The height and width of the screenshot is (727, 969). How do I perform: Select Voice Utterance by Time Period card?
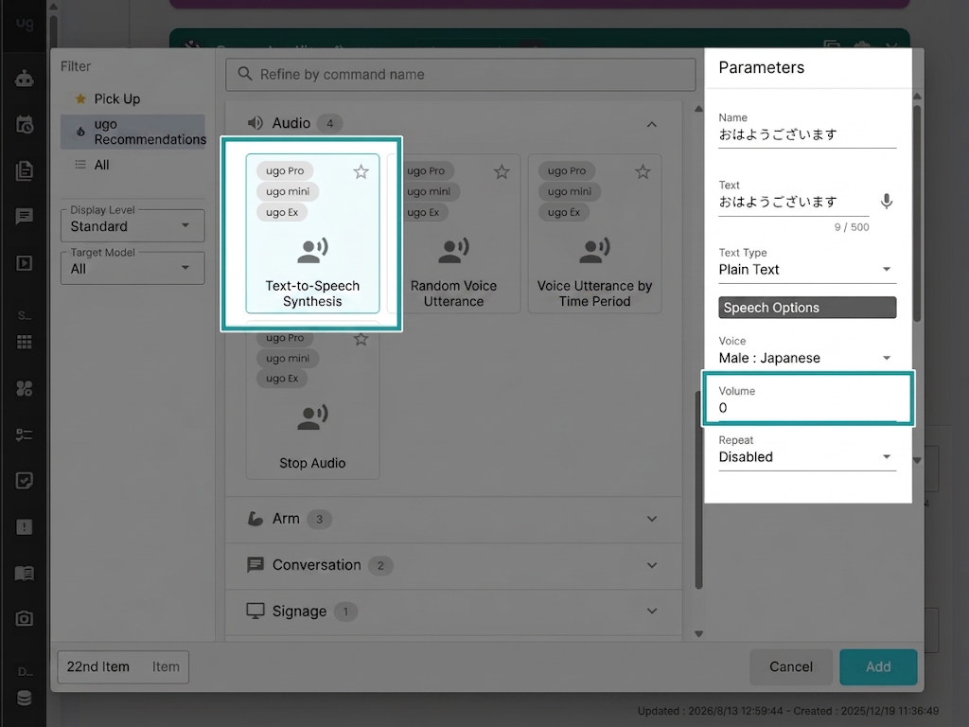pyautogui.click(x=594, y=234)
